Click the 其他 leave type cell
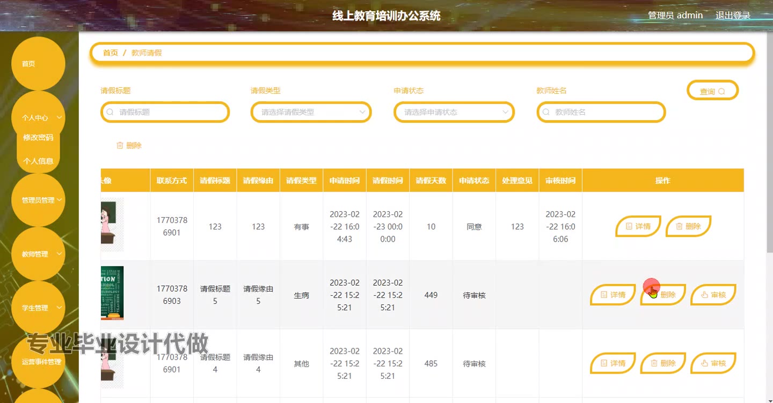 [x=301, y=364]
